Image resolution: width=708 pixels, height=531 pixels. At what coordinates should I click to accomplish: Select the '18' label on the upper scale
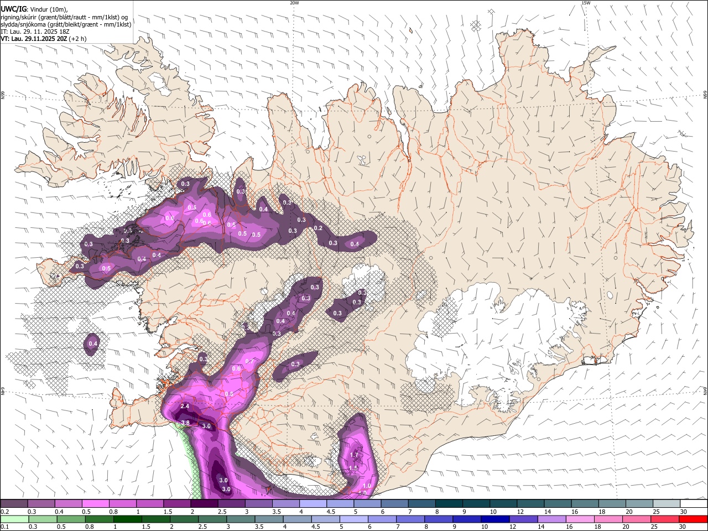pyautogui.click(x=602, y=512)
